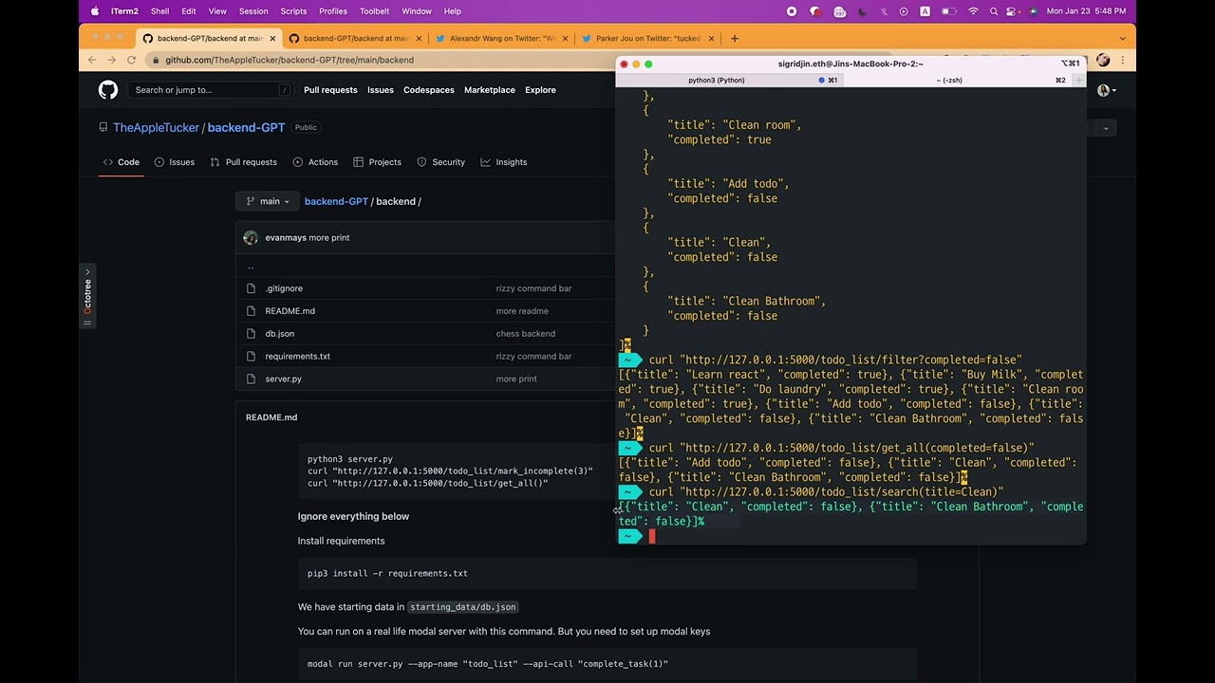Go up to the parent directory row
The height and width of the screenshot is (683, 1215).
coord(251,268)
